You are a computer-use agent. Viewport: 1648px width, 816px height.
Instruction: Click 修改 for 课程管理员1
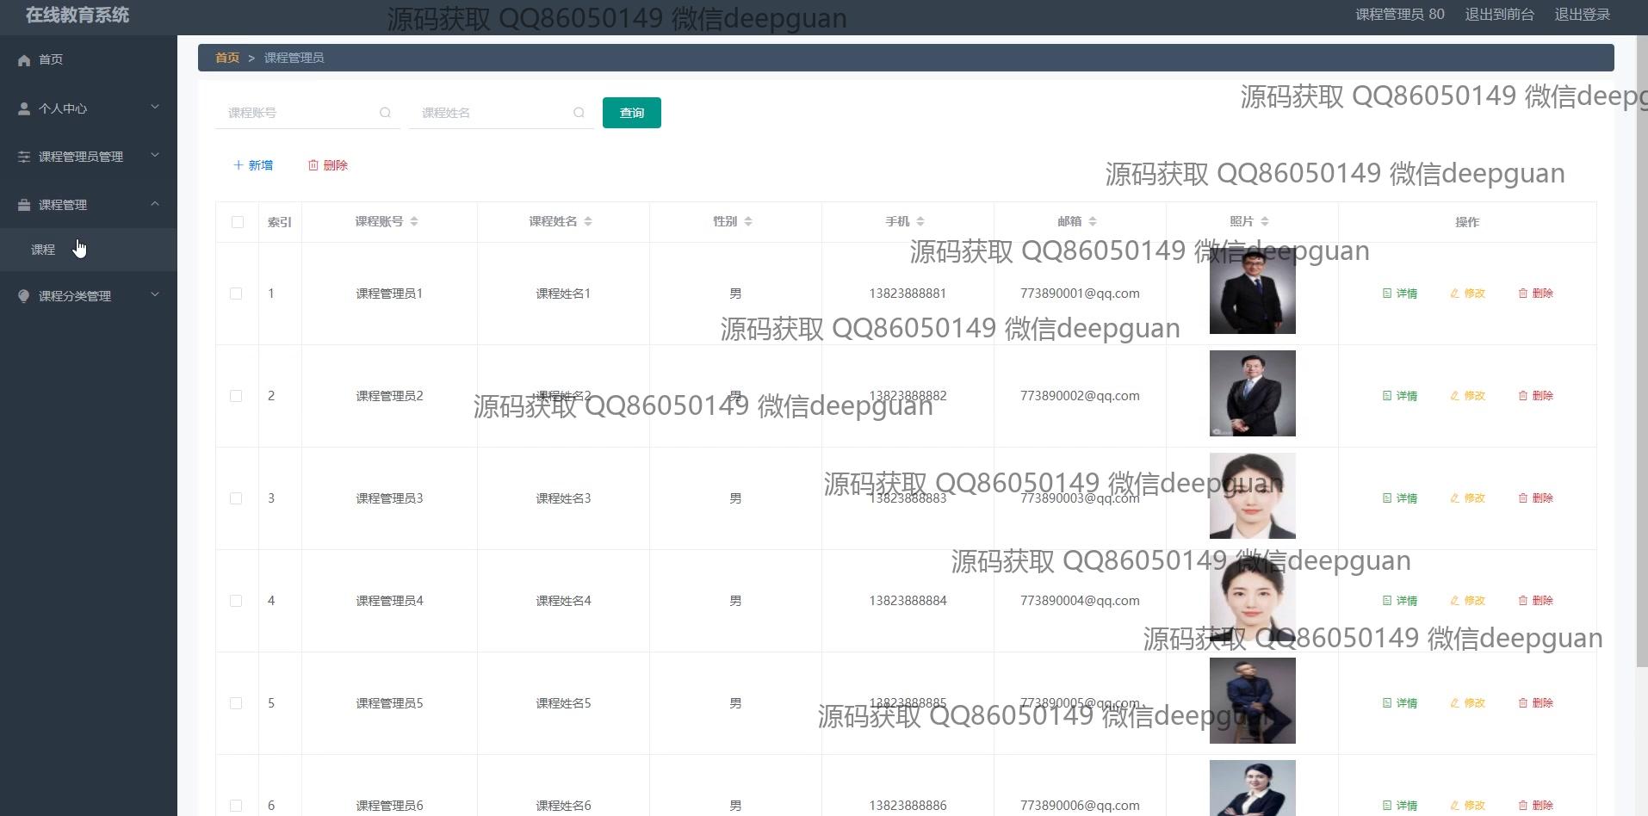1468,294
